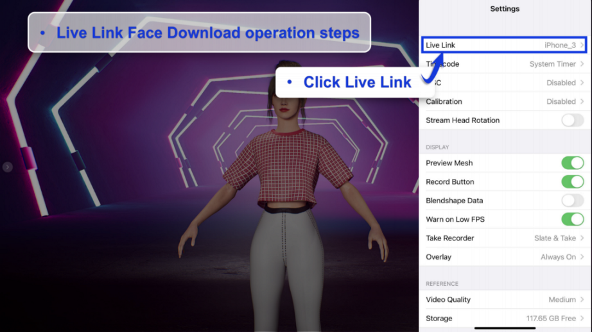Viewport: 592px width, 332px height.
Task: Disable the Warn on Low FPS switch
Action: [571, 219]
